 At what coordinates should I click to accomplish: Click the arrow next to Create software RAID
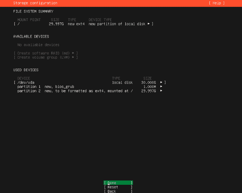[x=73, y=53]
